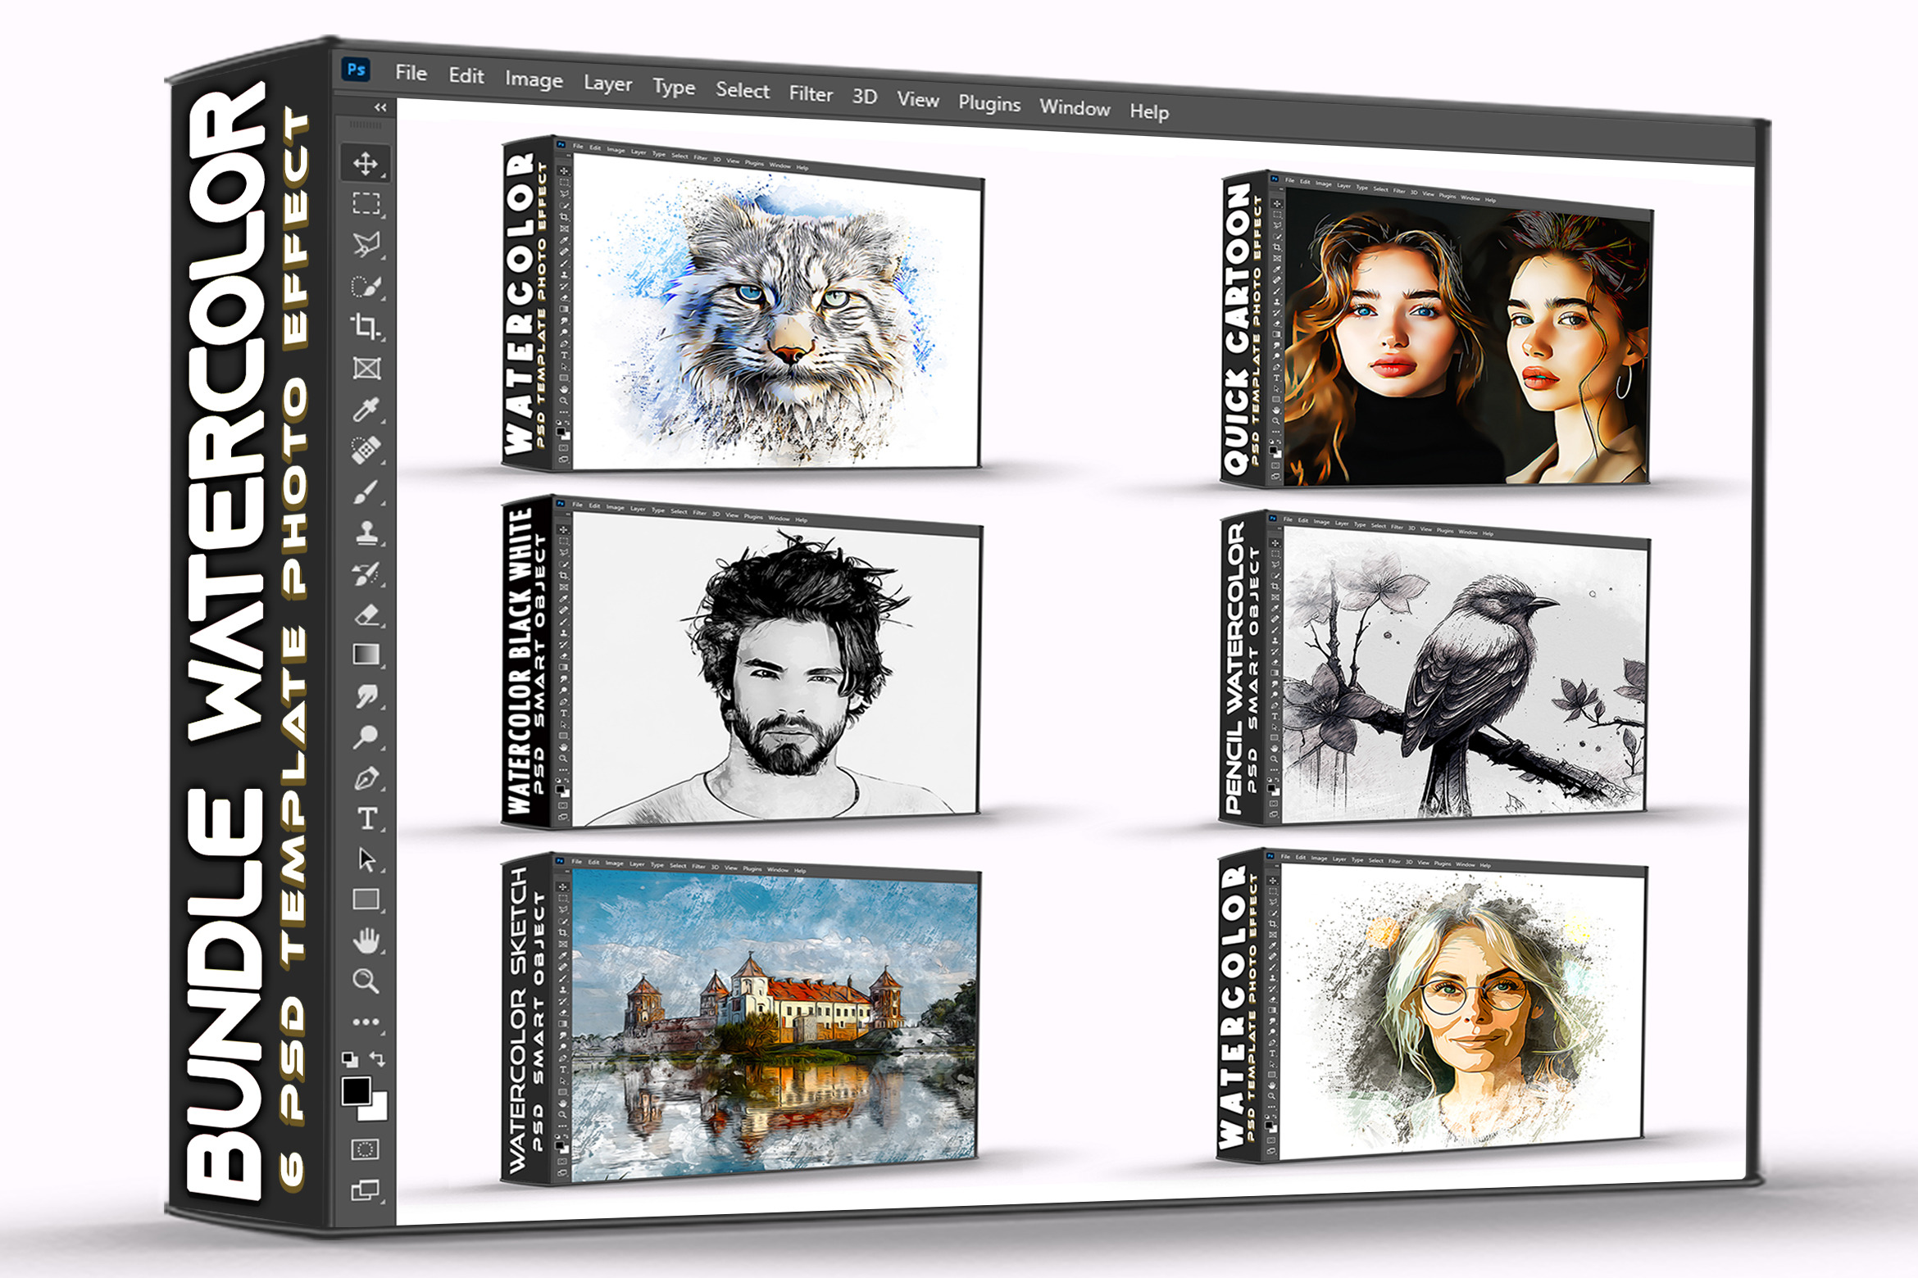1918x1278 pixels.
Task: Activate the Crop tool
Action: (366, 326)
